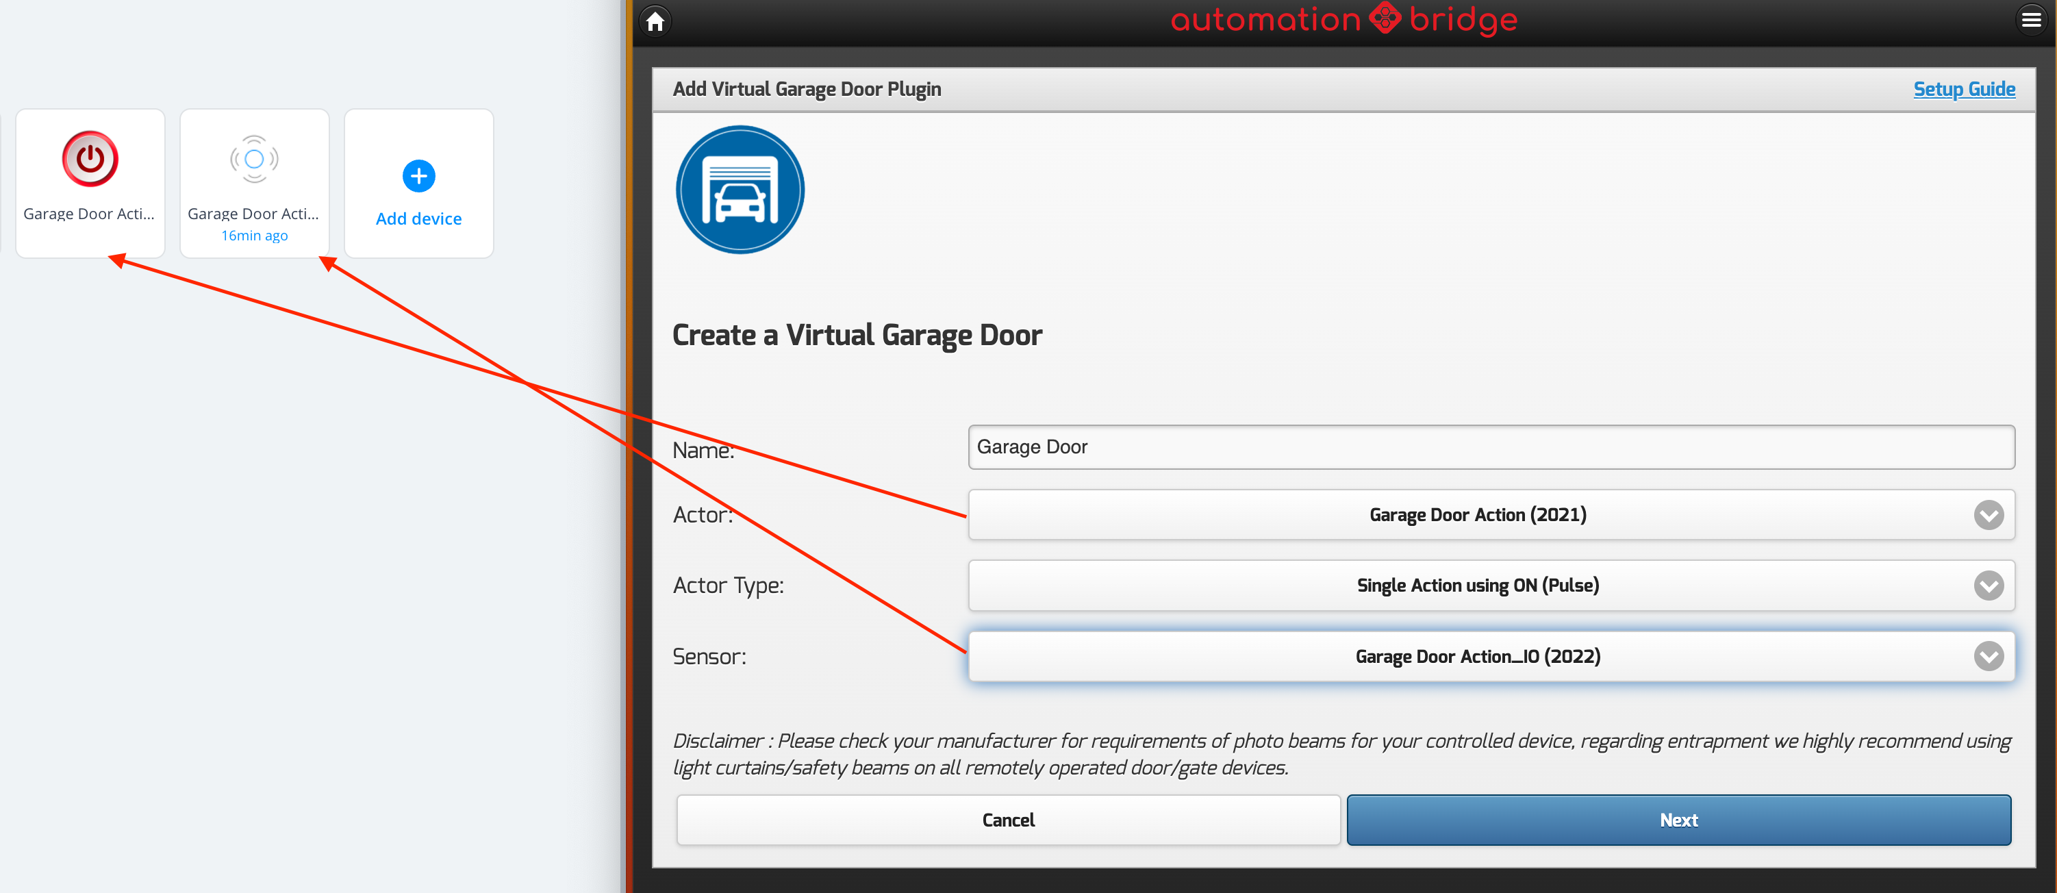
Task: Open the Setup Guide link
Action: click(1964, 88)
